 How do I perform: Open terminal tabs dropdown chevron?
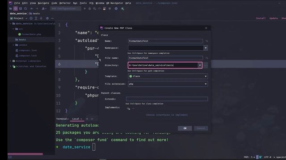(x=92, y=119)
